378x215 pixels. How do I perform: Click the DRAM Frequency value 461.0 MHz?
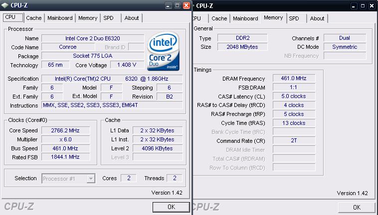[x=294, y=79]
